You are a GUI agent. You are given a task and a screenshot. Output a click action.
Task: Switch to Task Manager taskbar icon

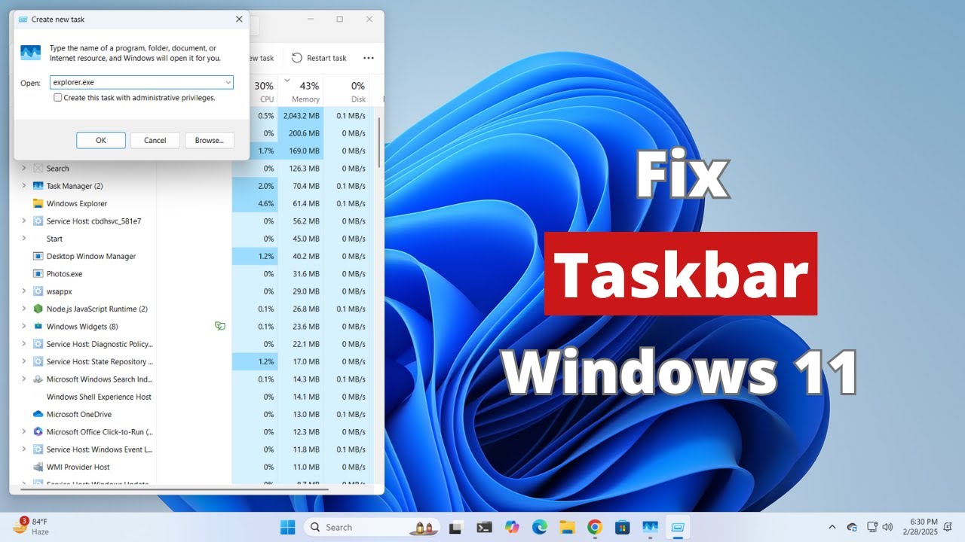(x=650, y=527)
